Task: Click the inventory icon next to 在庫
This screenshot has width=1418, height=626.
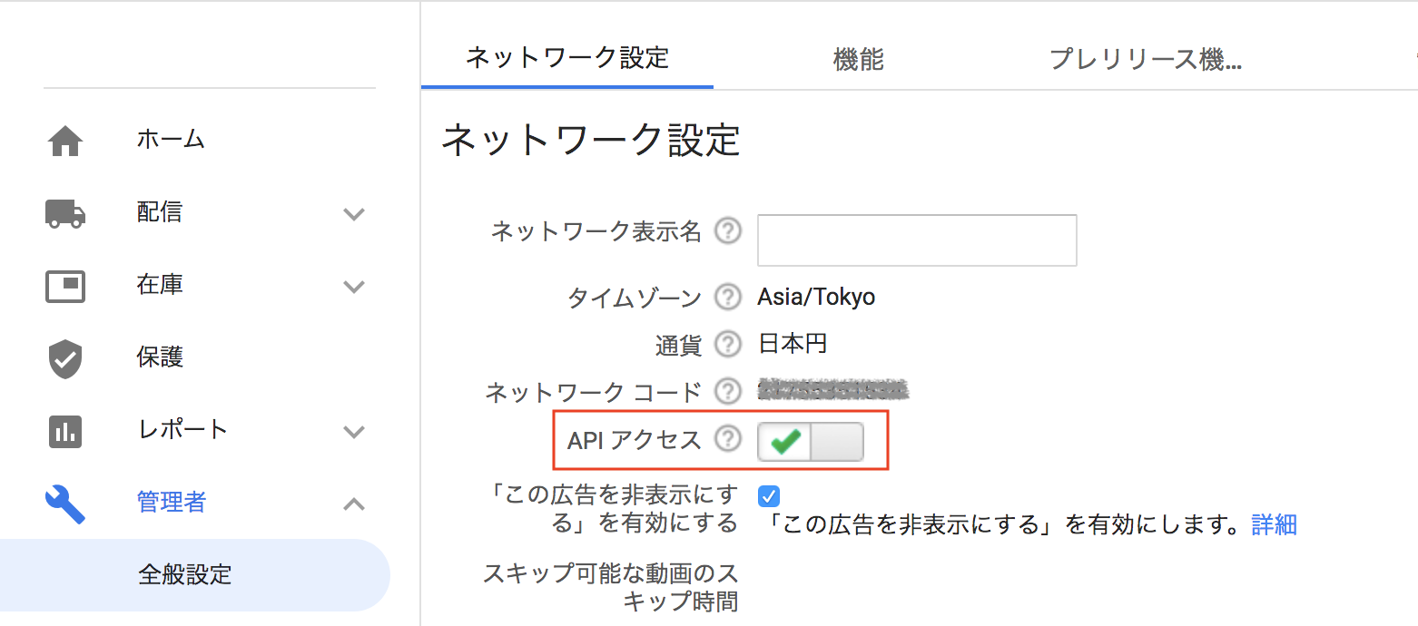Action: tap(65, 286)
